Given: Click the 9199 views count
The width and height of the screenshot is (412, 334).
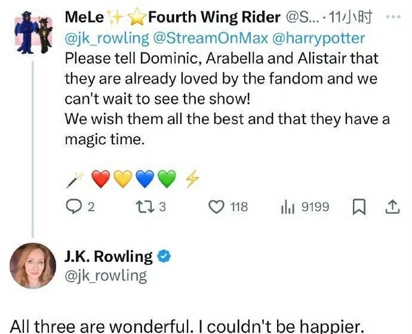Looking at the screenshot, I should 315,207.
